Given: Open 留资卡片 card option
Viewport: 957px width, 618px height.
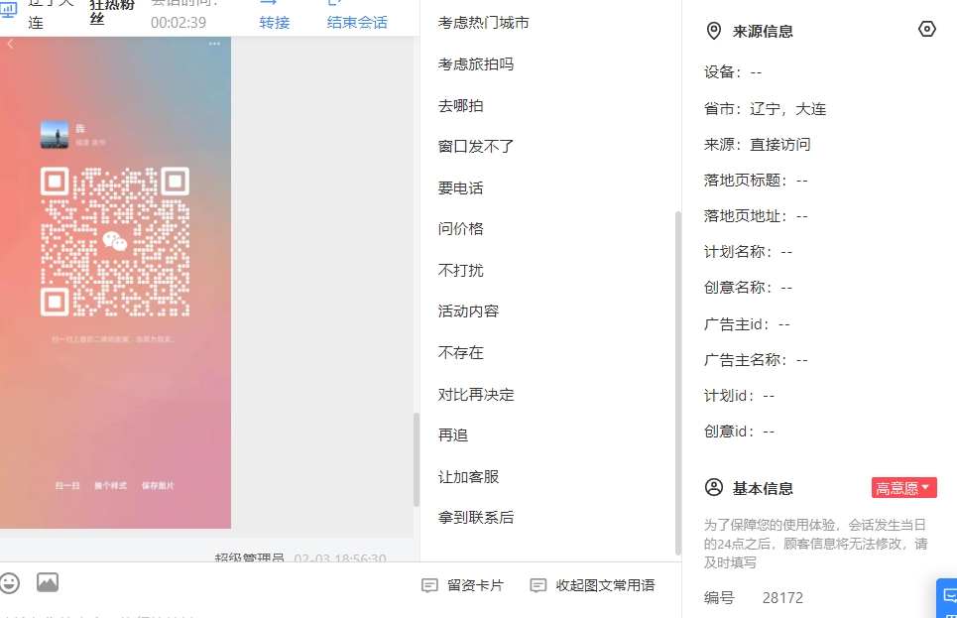Looking at the screenshot, I should point(462,585).
